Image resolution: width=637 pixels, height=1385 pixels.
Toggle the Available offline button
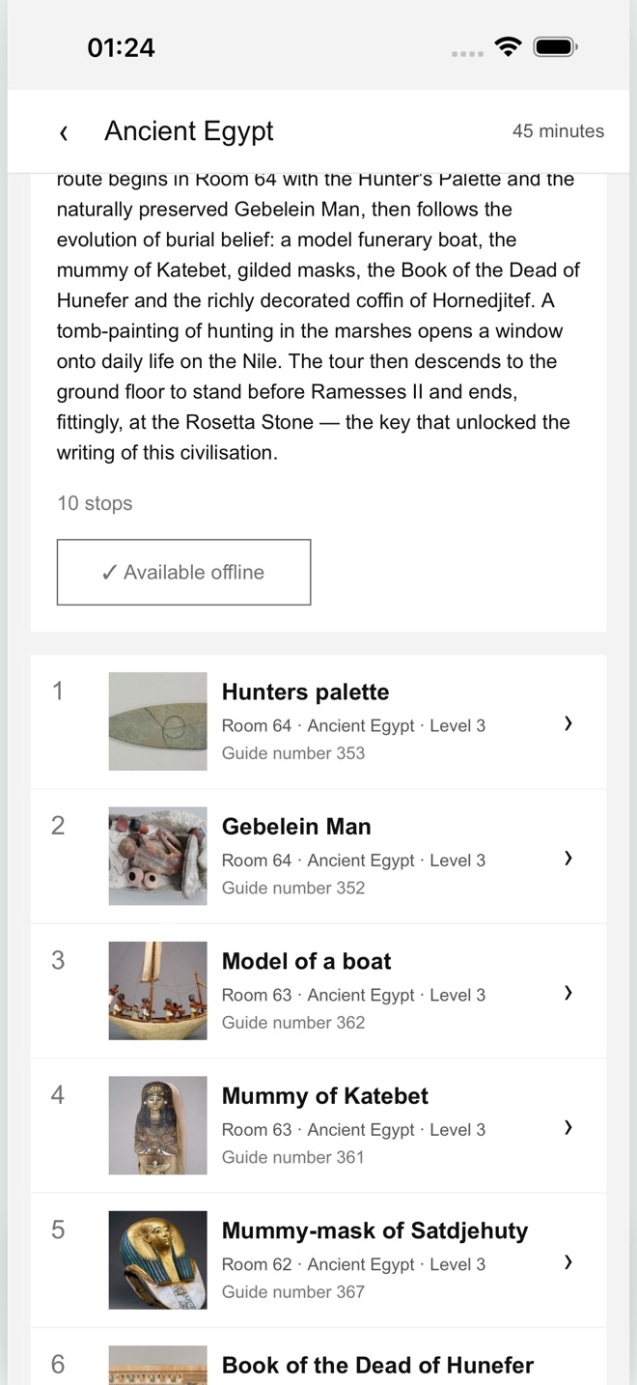tap(183, 572)
